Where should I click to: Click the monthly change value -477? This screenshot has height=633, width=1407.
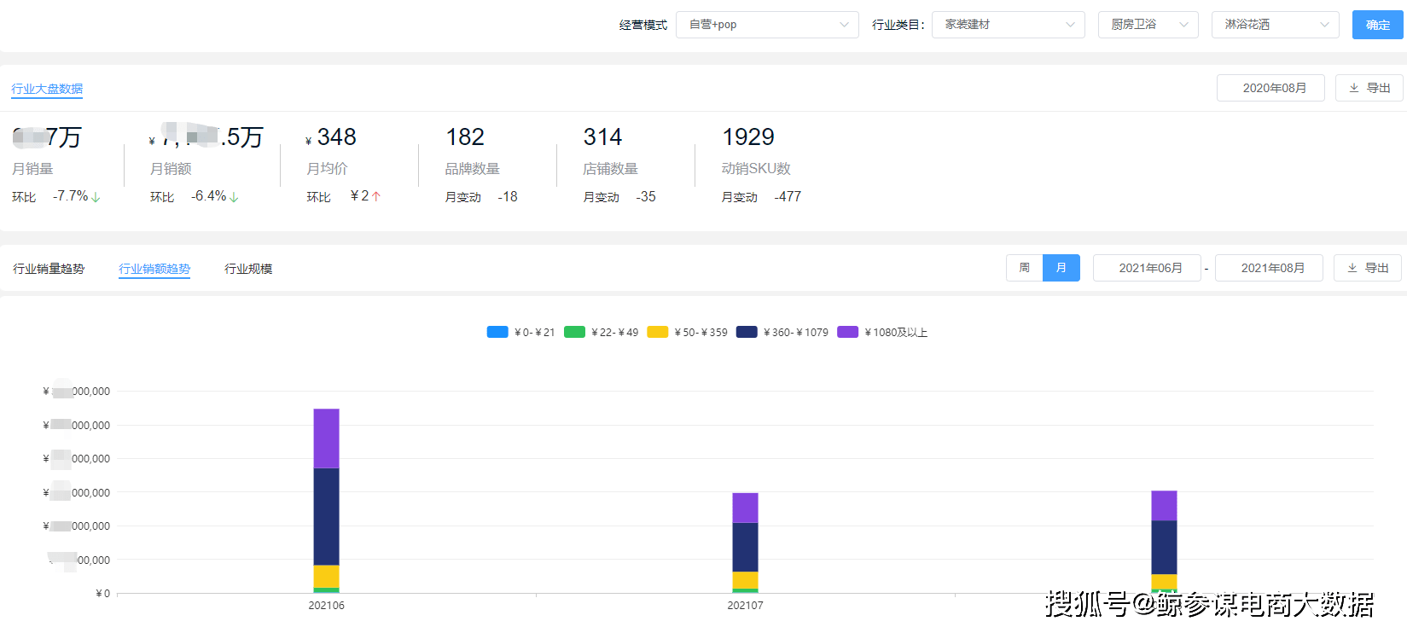(788, 196)
